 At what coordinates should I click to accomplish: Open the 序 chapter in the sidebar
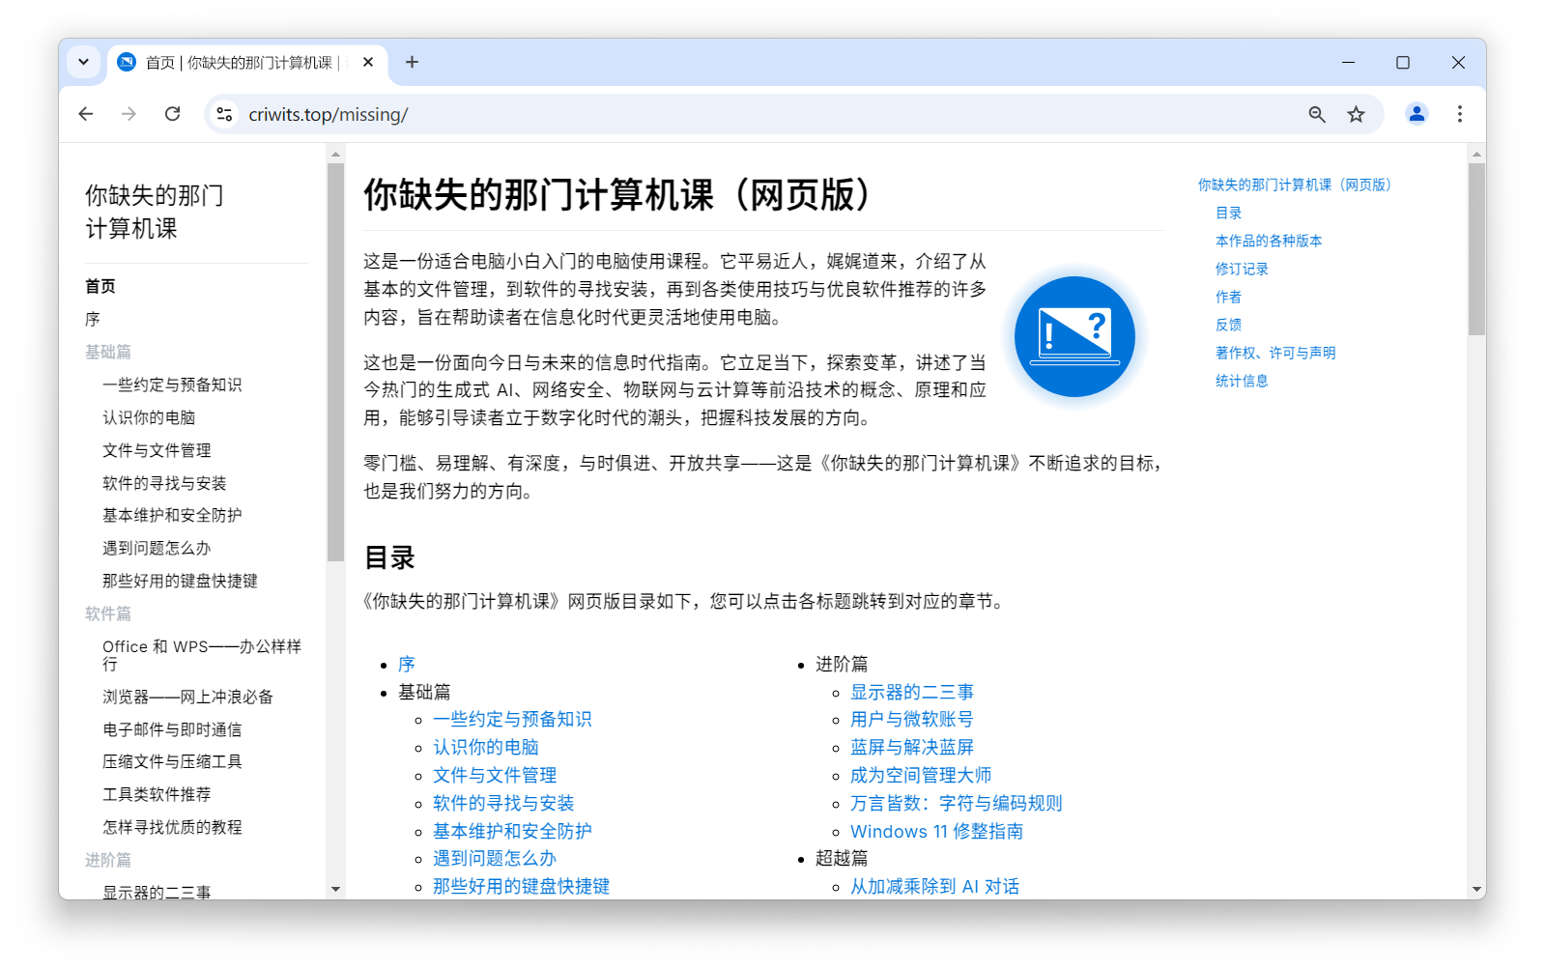[x=93, y=318]
